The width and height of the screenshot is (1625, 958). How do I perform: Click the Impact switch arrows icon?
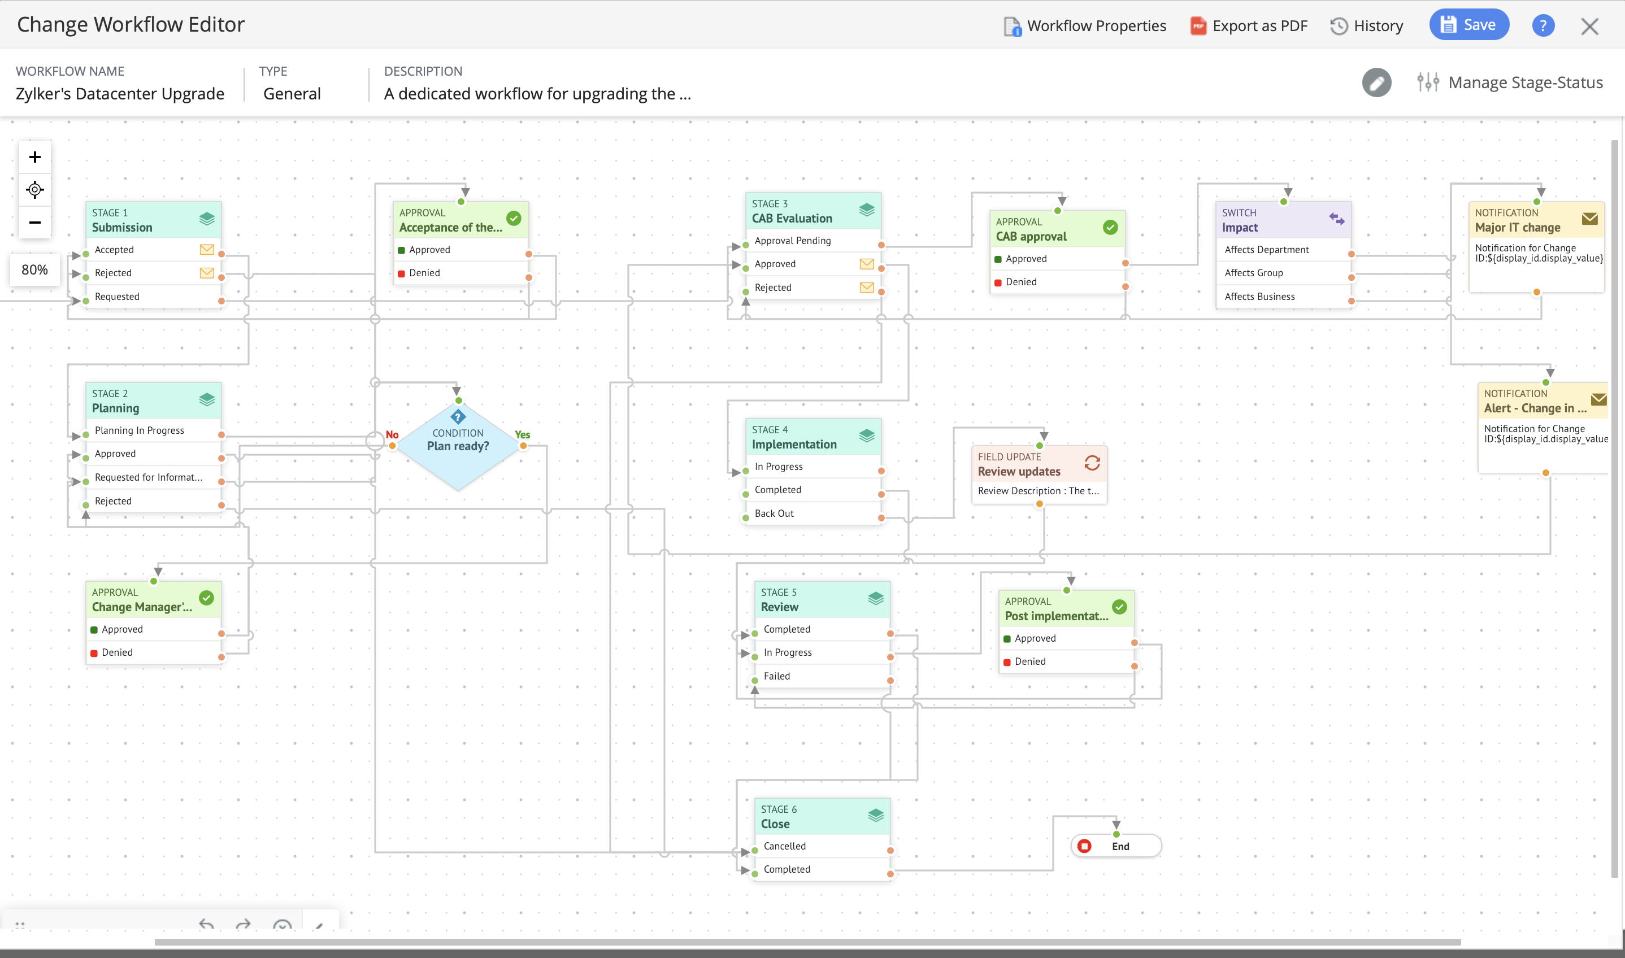click(x=1336, y=219)
